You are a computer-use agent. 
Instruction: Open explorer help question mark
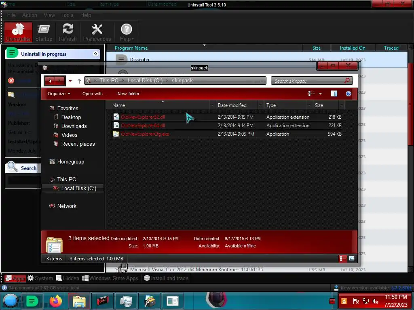point(349,94)
